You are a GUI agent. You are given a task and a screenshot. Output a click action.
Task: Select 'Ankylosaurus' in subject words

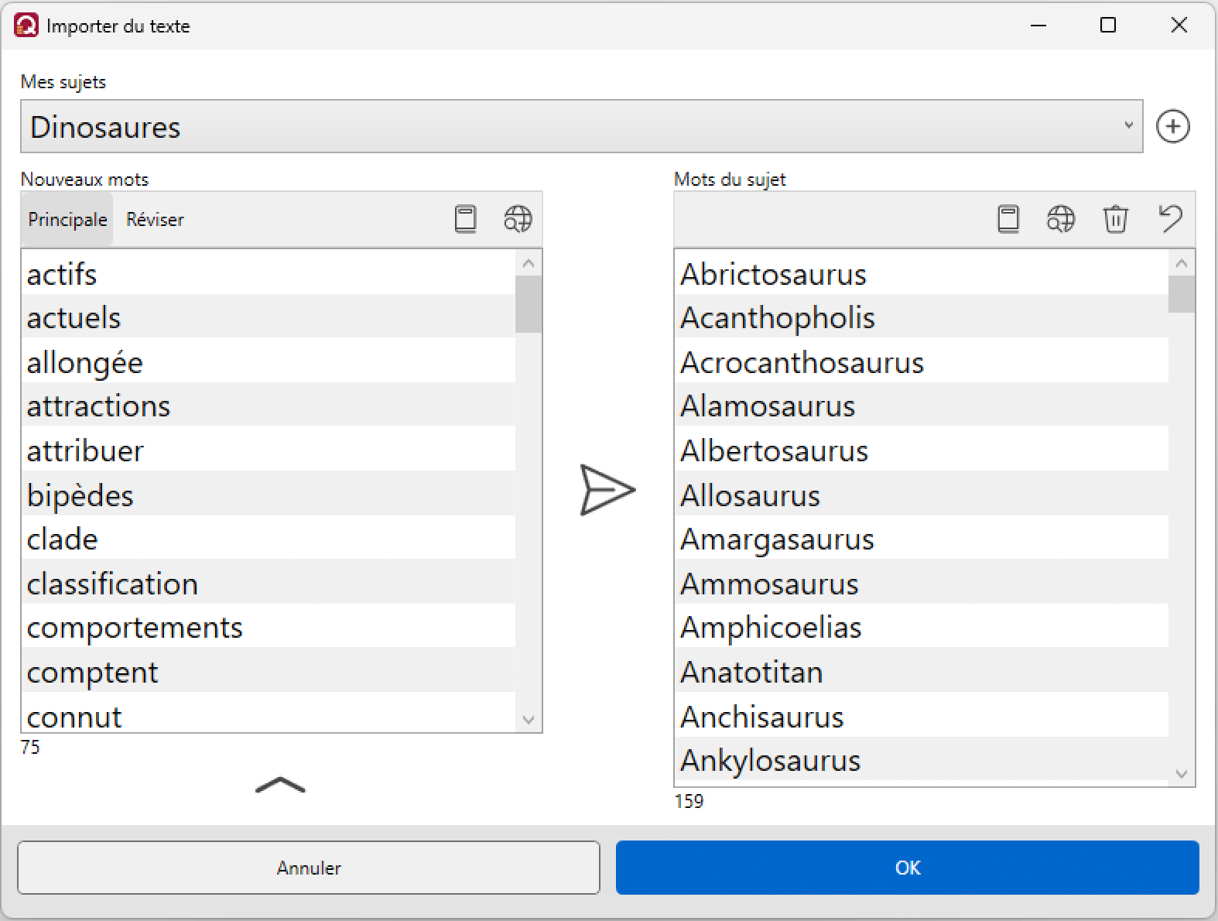(x=921, y=760)
